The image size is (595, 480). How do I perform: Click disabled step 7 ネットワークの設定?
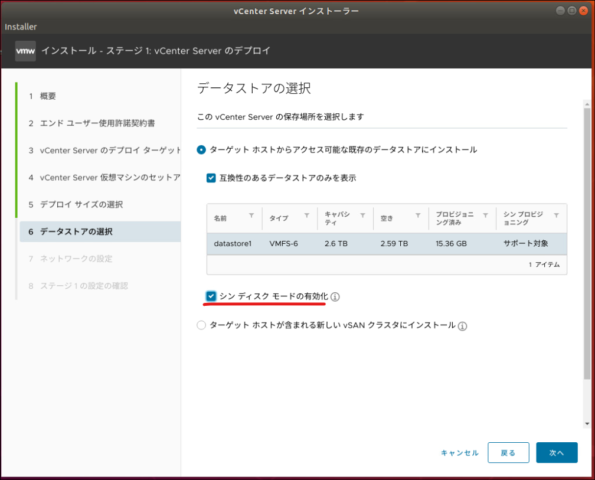pos(70,259)
